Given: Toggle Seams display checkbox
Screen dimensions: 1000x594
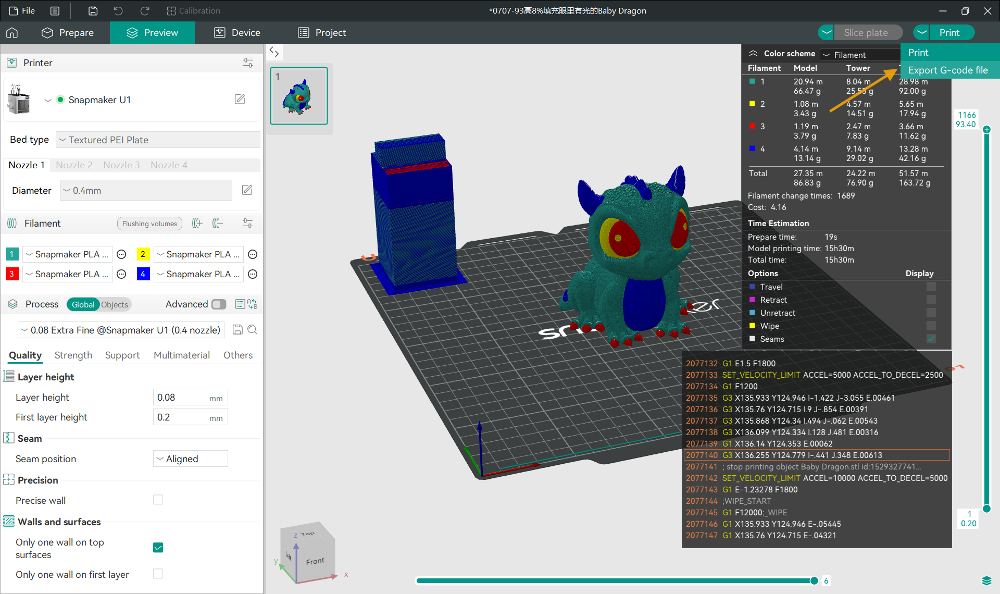Looking at the screenshot, I should point(931,339).
